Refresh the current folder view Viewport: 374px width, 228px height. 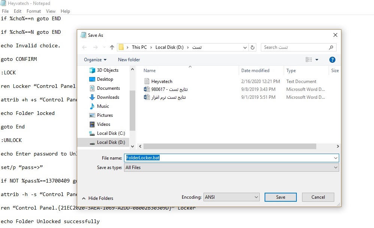[252, 47]
